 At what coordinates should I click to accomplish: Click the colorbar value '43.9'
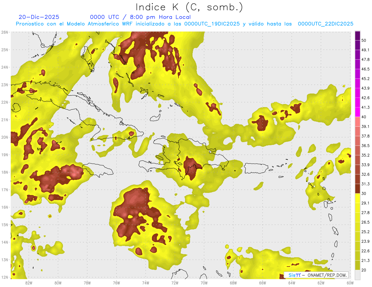click(365, 88)
